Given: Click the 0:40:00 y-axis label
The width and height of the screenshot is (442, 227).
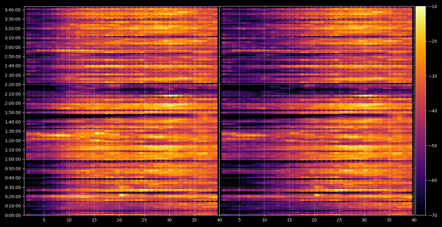Looking at the screenshot, I should point(13,178).
